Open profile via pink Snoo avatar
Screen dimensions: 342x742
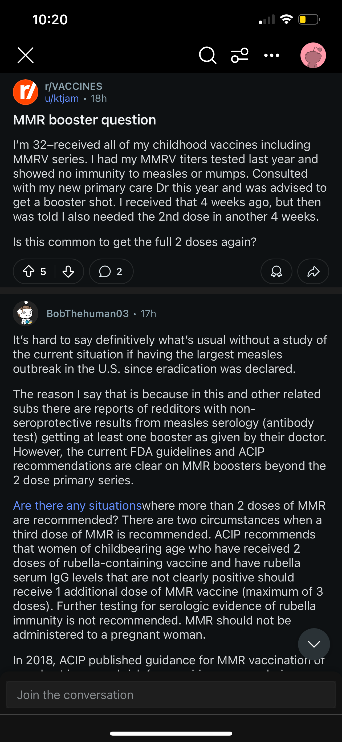click(313, 55)
